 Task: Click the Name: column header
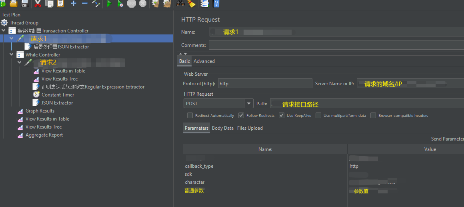[x=265, y=149]
